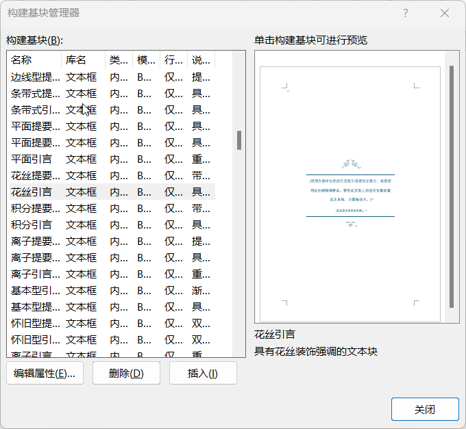Open 编辑属性(E)... to edit properties

tap(45, 373)
